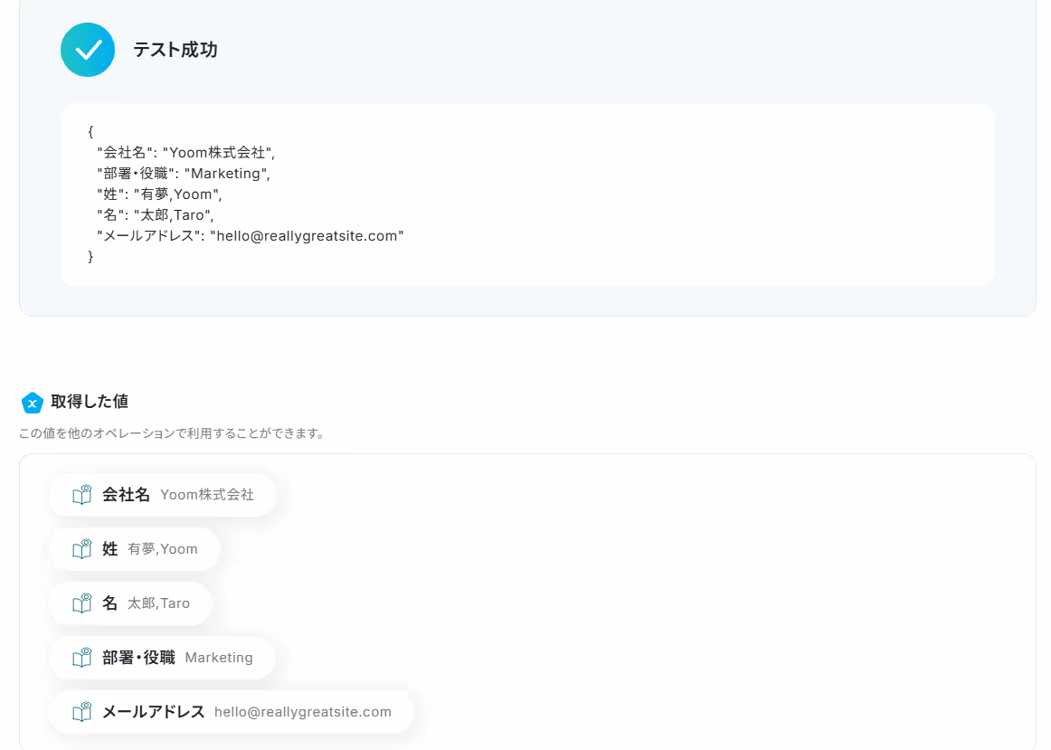
Task: Click the book icon beside 会社名
Action: [81, 495]
